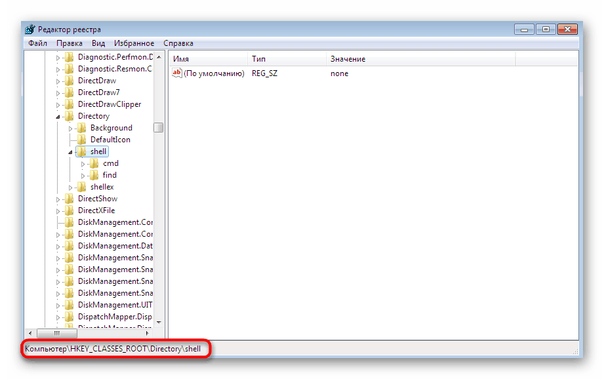Click the horizontal scrollbar right arrow
Image resolution: width=604 pixels, height=379 pixels.
click(147, 333)
